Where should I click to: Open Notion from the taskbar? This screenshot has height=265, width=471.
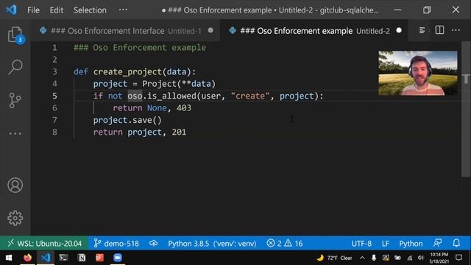point(82,258)
